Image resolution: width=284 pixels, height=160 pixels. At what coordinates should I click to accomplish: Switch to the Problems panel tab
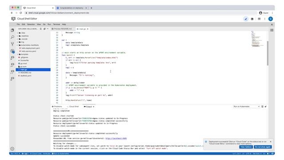[57, 107]
